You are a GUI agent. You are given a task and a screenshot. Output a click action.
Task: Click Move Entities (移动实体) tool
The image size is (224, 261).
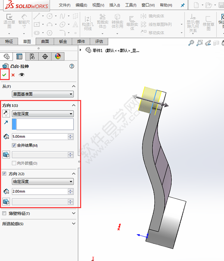click(152, 33)
